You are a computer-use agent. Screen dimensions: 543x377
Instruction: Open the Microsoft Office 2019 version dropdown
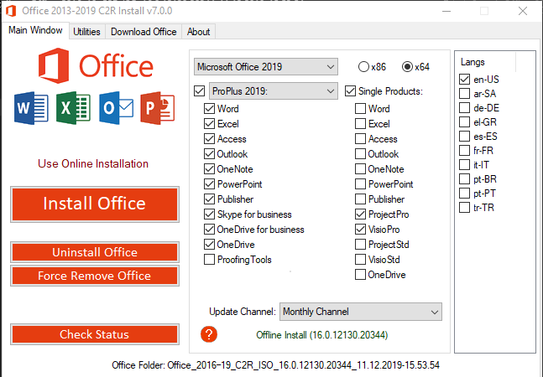265,67
